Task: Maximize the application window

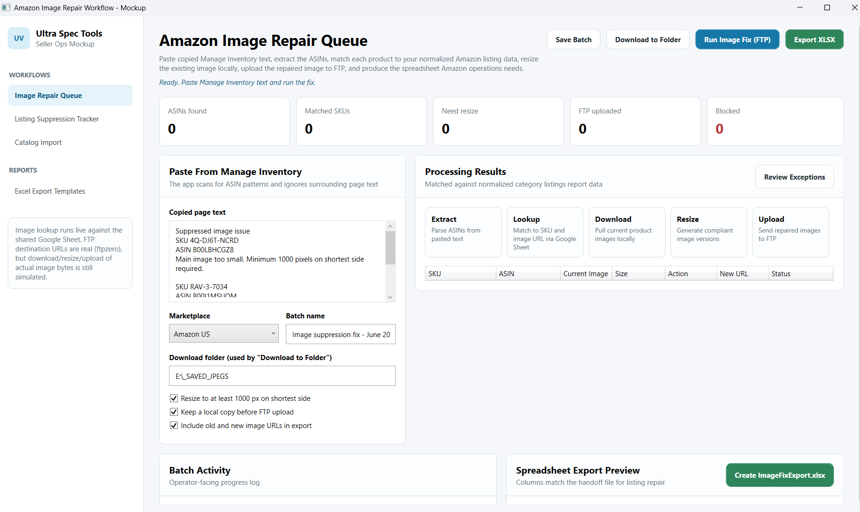Action: 827,8
